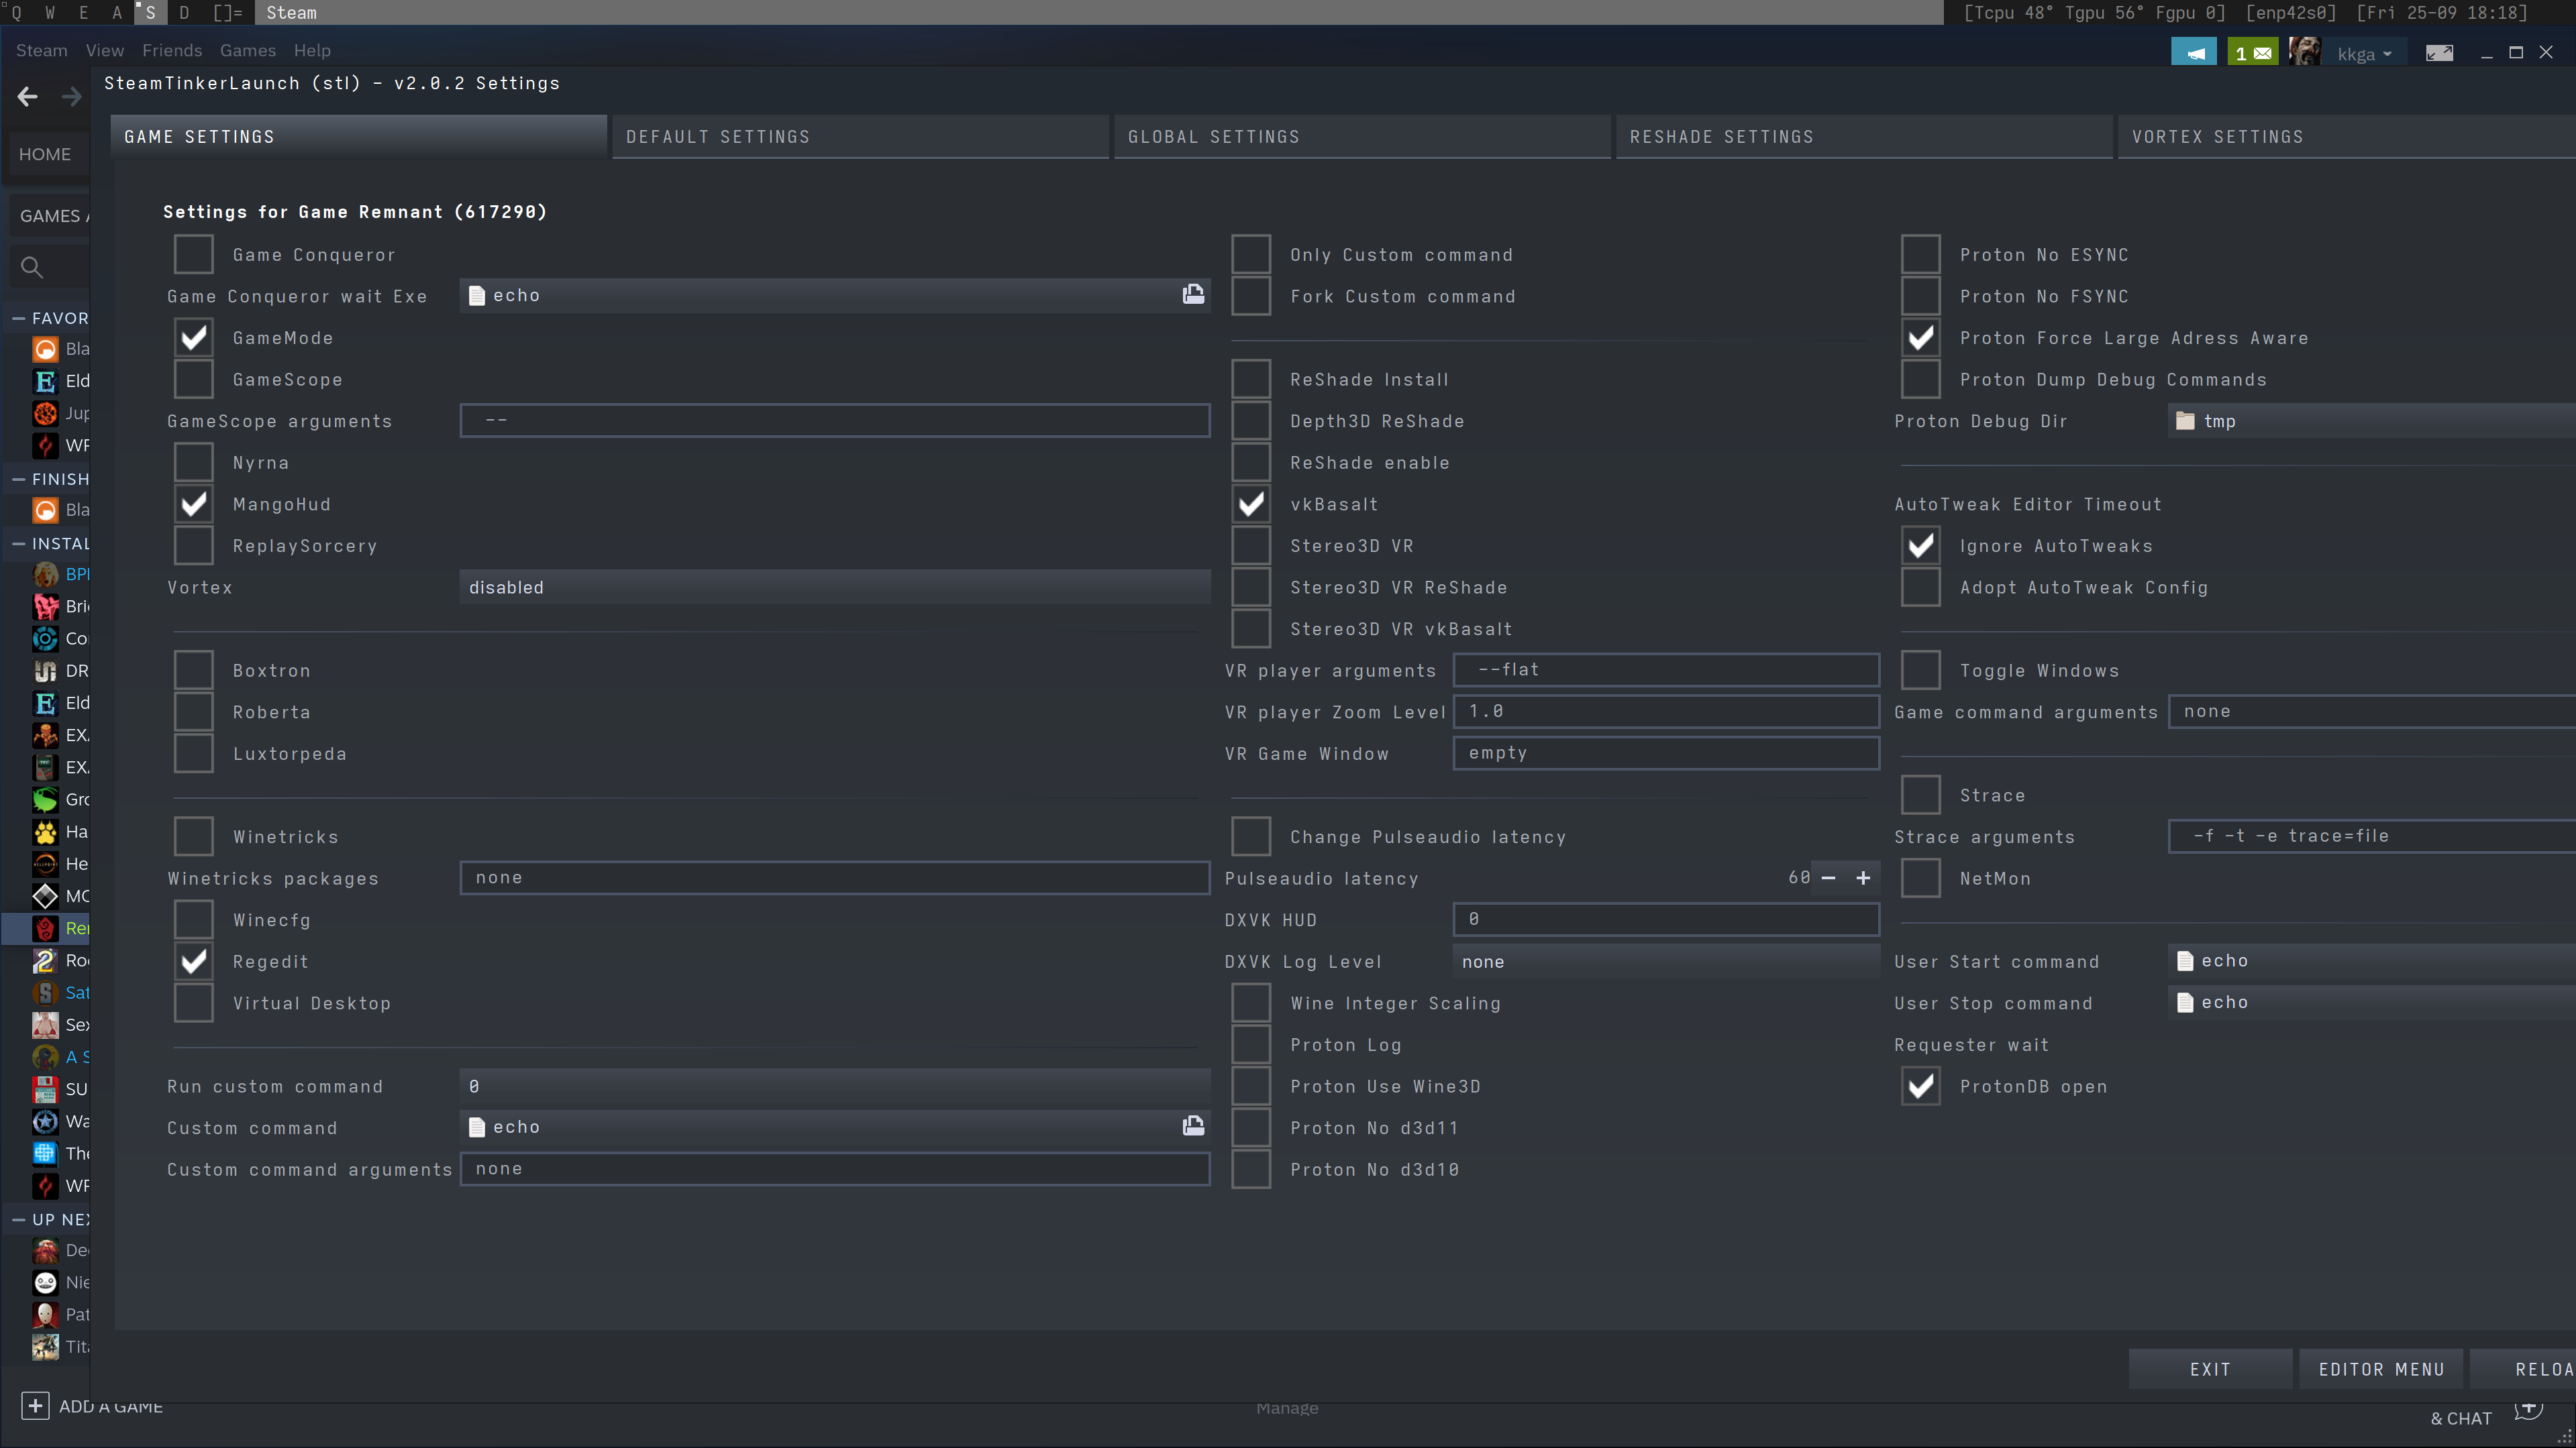Uncheck the vkBasalt option
Screen dimensions: 2576x1448
pyautogui.click(x=1251, y=504)
